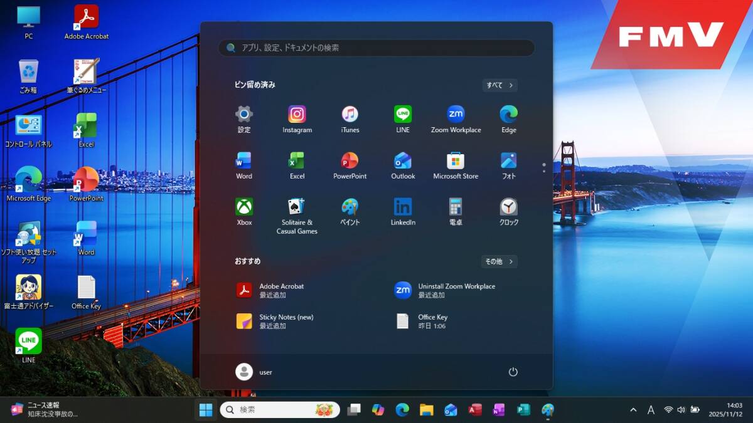Open Solitaire & Casual Games
The height and width of the screenshot is (423, 753).
(x=297, y=216)
